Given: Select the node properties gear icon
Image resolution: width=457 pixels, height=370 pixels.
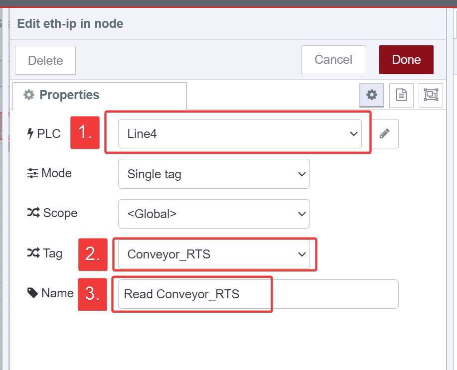Looking at the screenshot, I should (371, 95).
